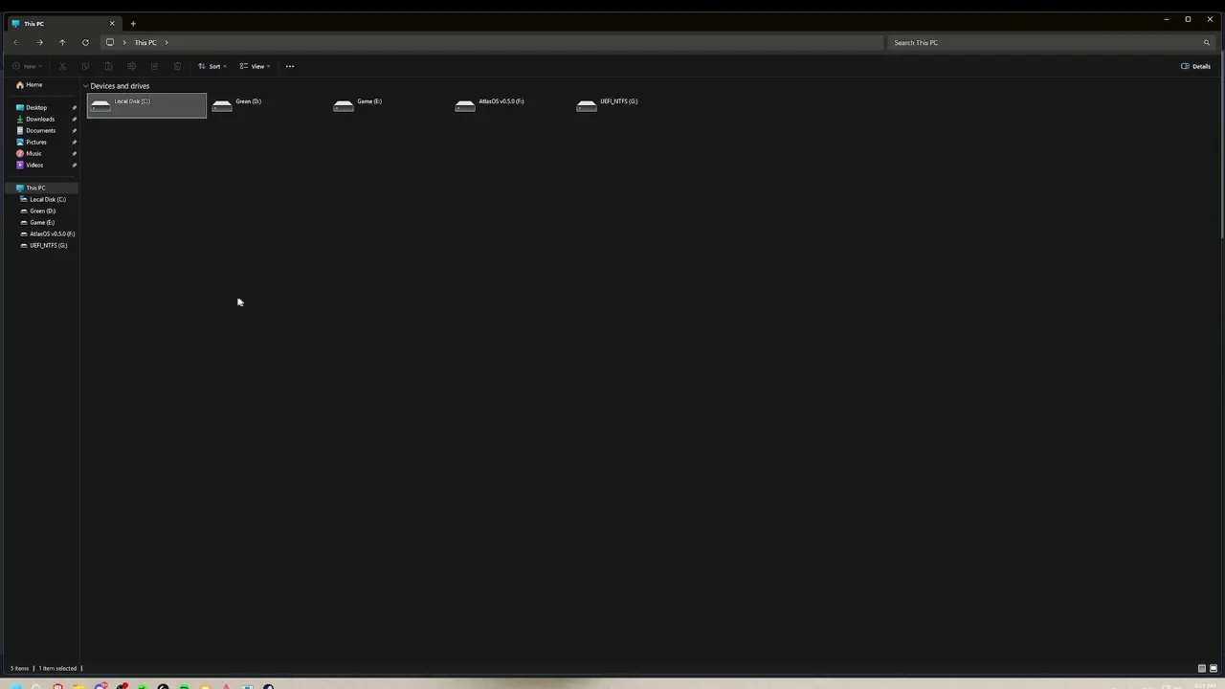This screenshot has width=1225, height=689.
Task: Unpin Desktop from quick access
Action: [74, 107]
